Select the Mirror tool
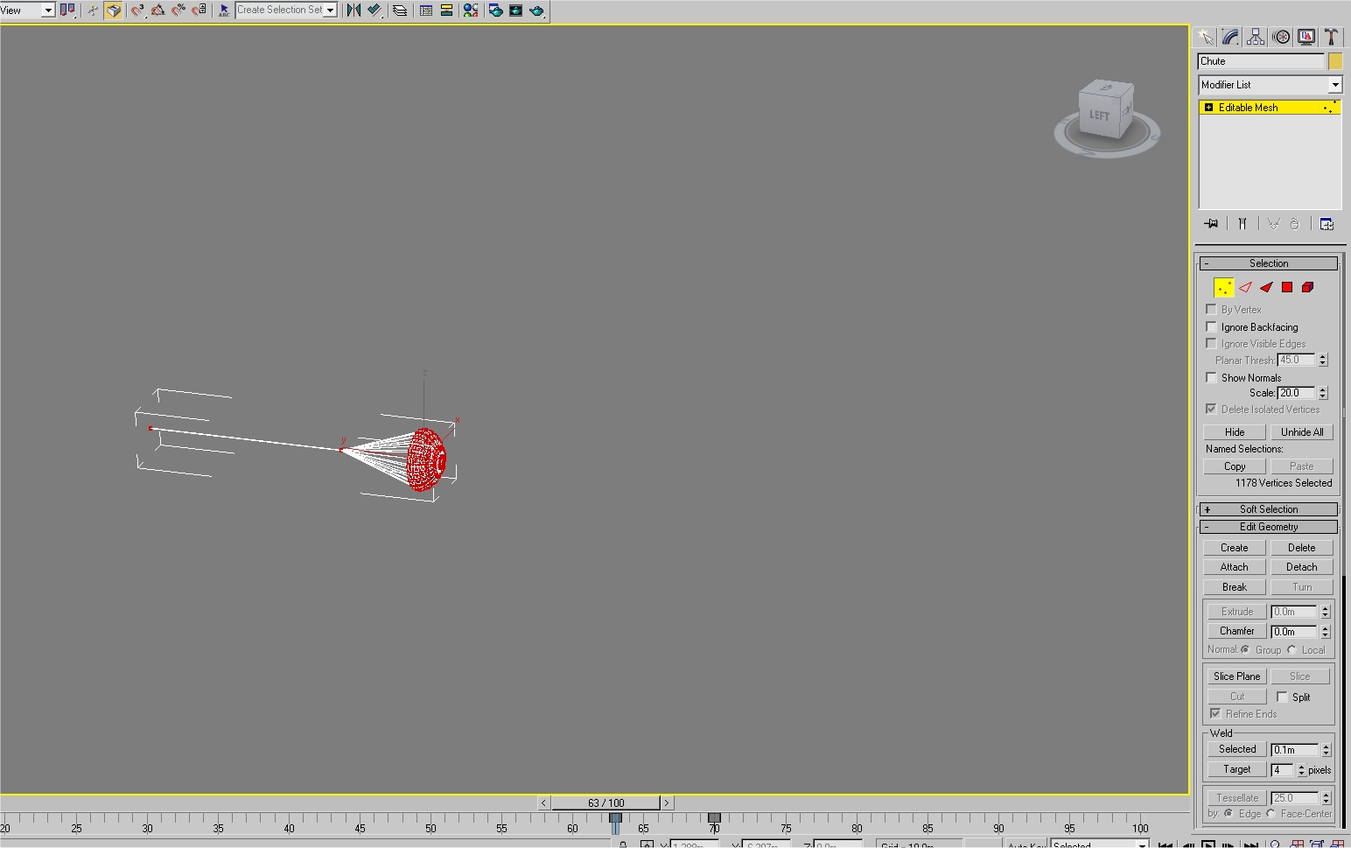Image resolution: width=1351 pixels, height=848 pixels. pyautogui.click(x=353, y=11)
